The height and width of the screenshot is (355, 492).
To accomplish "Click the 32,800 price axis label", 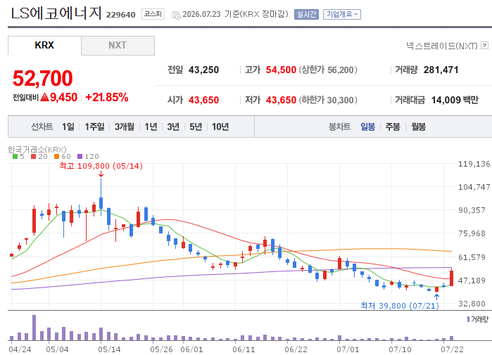I will coord(472,304).
